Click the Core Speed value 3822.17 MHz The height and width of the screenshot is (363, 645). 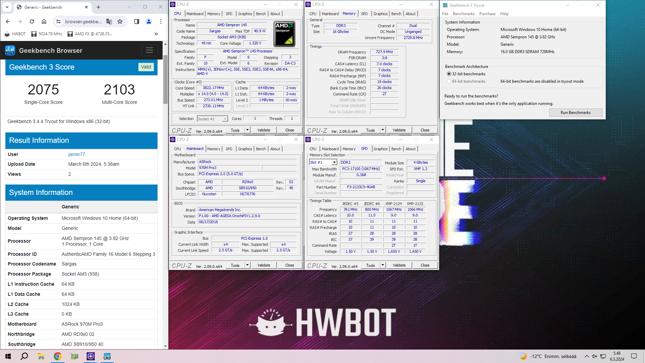click(213, 88)
